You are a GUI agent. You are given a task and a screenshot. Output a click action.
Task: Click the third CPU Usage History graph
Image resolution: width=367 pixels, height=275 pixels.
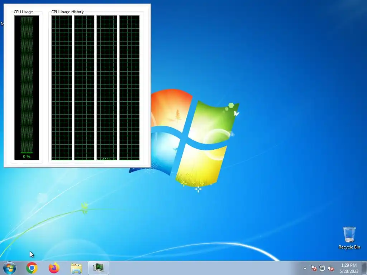pos(107,88)
